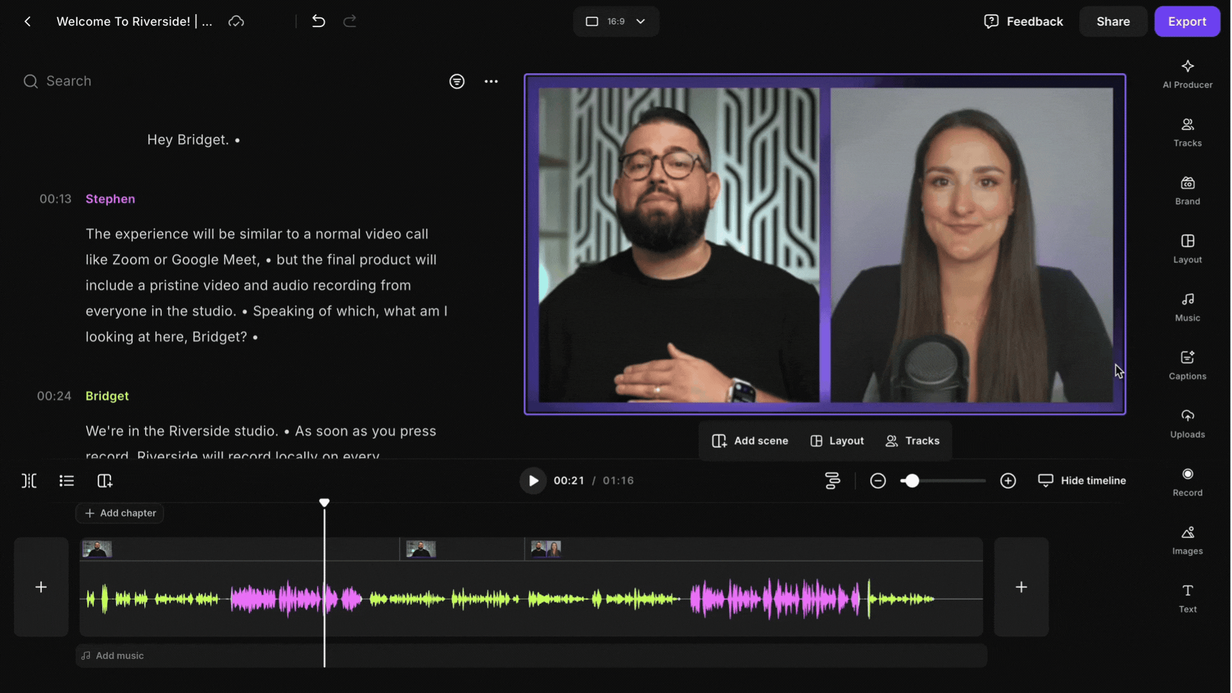
Task: Open the Record panel
Action: click(x=1187, y=483)
